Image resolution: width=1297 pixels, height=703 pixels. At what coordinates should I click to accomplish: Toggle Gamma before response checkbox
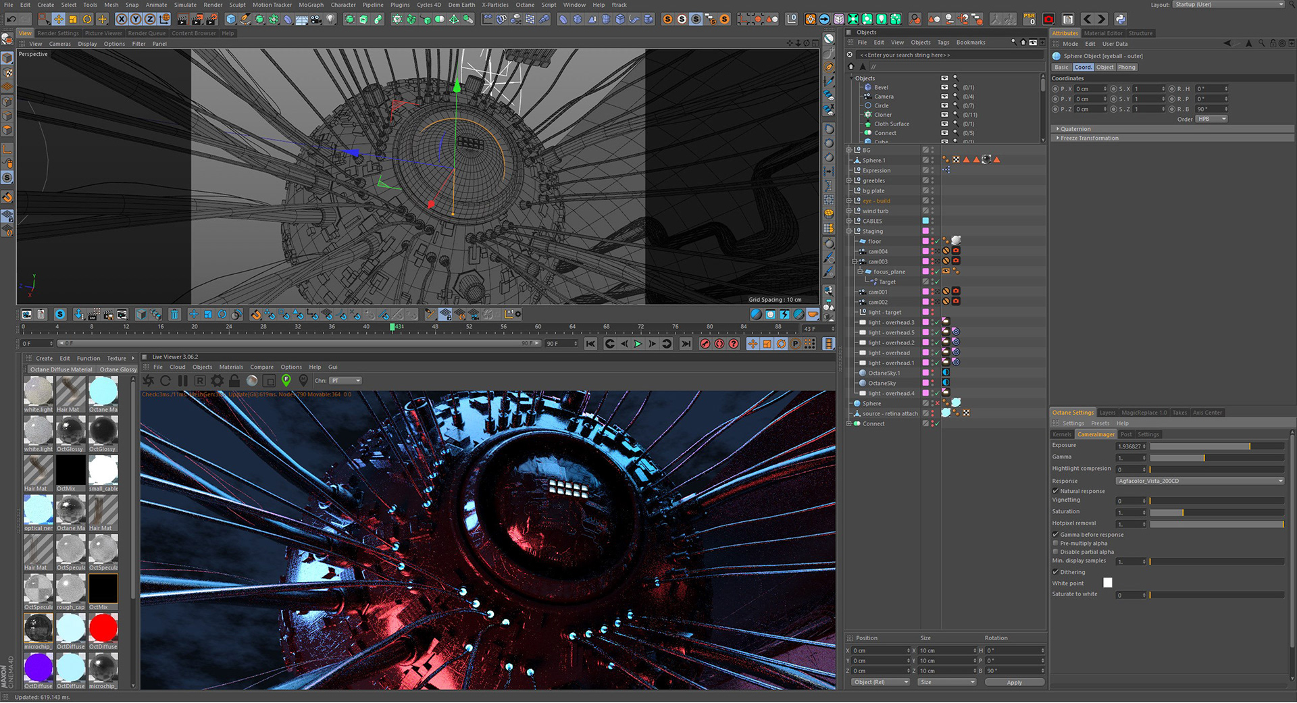(x=1055, y=534)
